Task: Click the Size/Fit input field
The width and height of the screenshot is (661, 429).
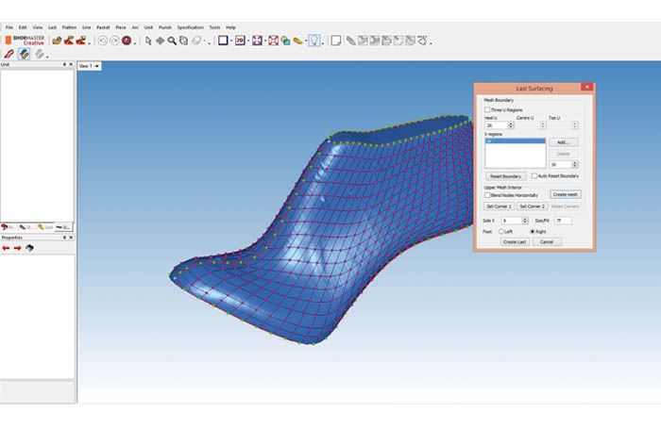Action: point(563,220)
